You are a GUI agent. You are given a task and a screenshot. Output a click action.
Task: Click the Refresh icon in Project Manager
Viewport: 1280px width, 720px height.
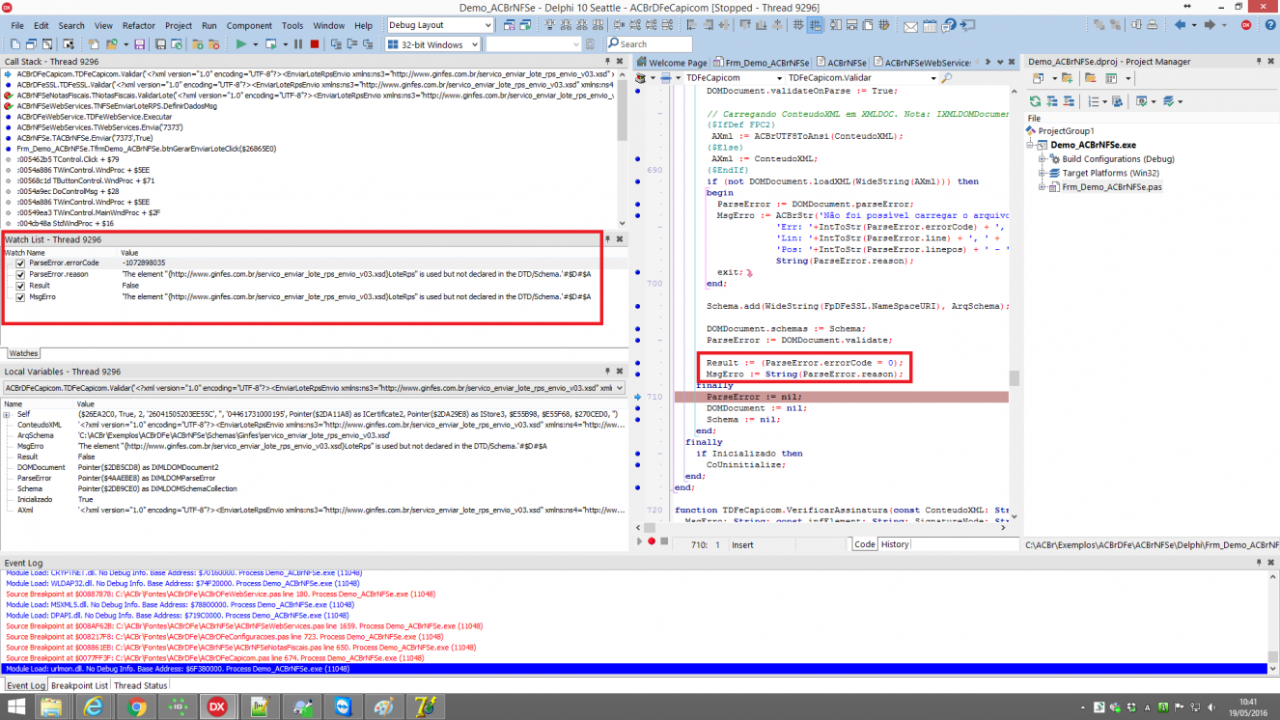point(1036,101)
